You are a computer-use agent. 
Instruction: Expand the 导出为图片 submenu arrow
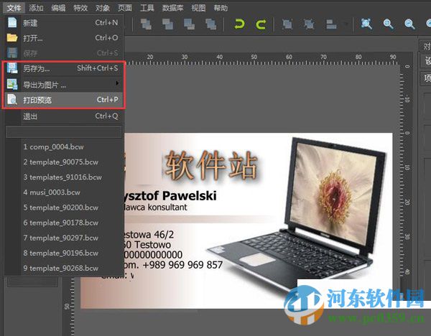click(x=117, y=83)
